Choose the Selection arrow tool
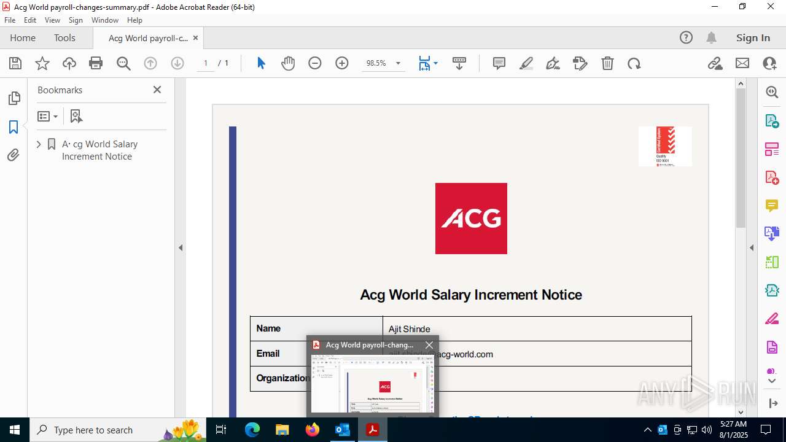 tap(261, 63)
